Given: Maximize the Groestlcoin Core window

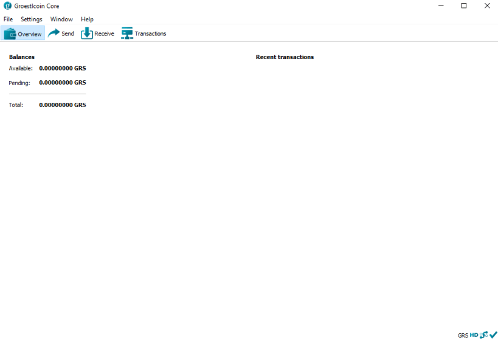Looking at the screenshot, I should [464, 5].
